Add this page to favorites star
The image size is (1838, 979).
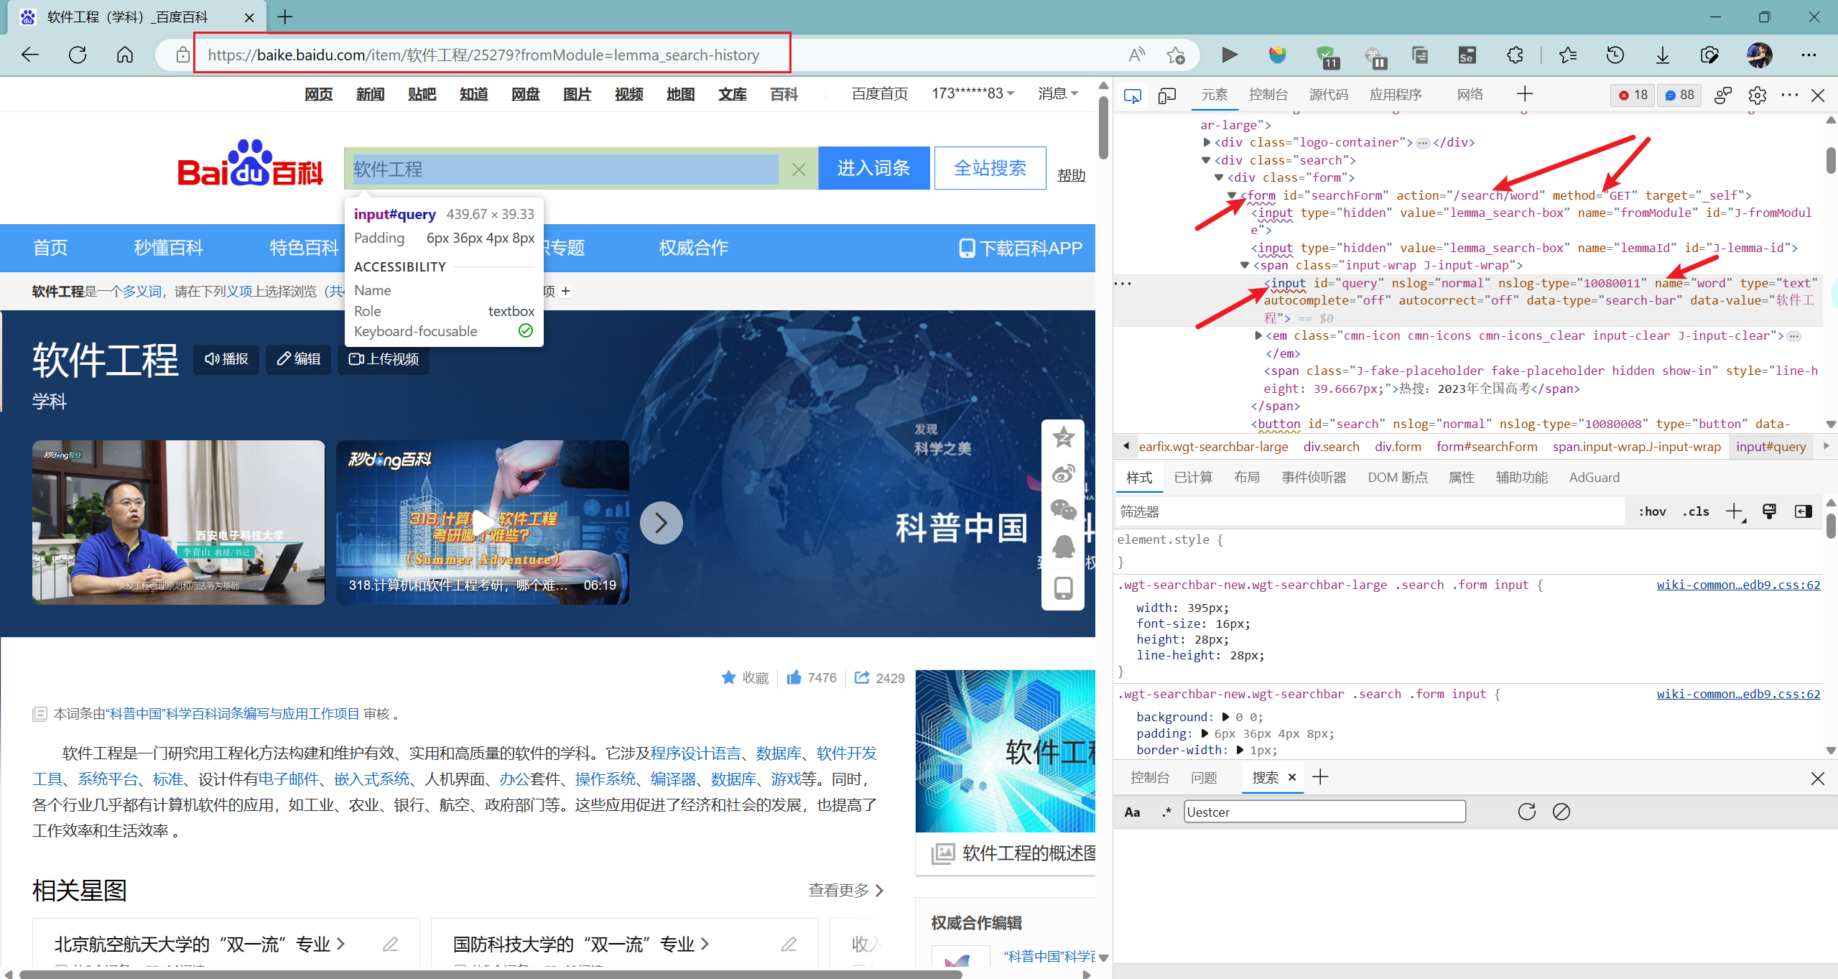(x=1176, y=55)
